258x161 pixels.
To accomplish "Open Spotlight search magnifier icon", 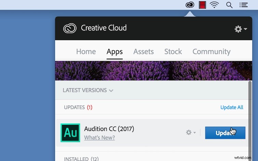I will [229, 5].
